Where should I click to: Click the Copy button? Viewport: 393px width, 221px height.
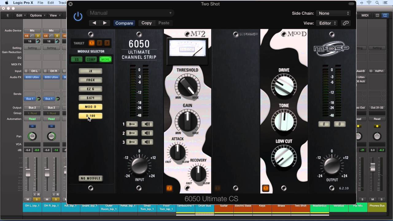[146, 23]
